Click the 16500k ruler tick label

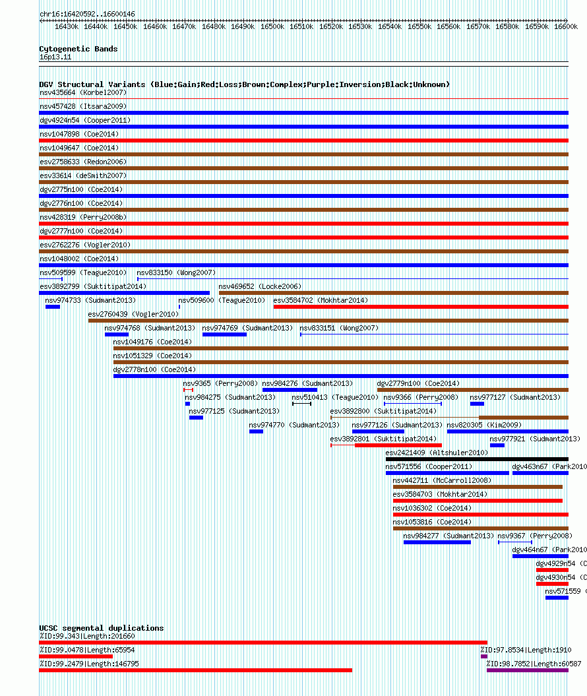(272, 26)
